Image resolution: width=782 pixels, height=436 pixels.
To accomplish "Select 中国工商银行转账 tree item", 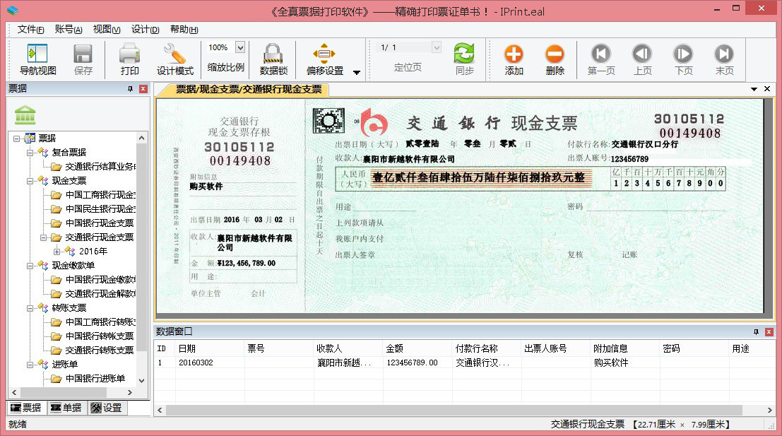I will 100,322.
